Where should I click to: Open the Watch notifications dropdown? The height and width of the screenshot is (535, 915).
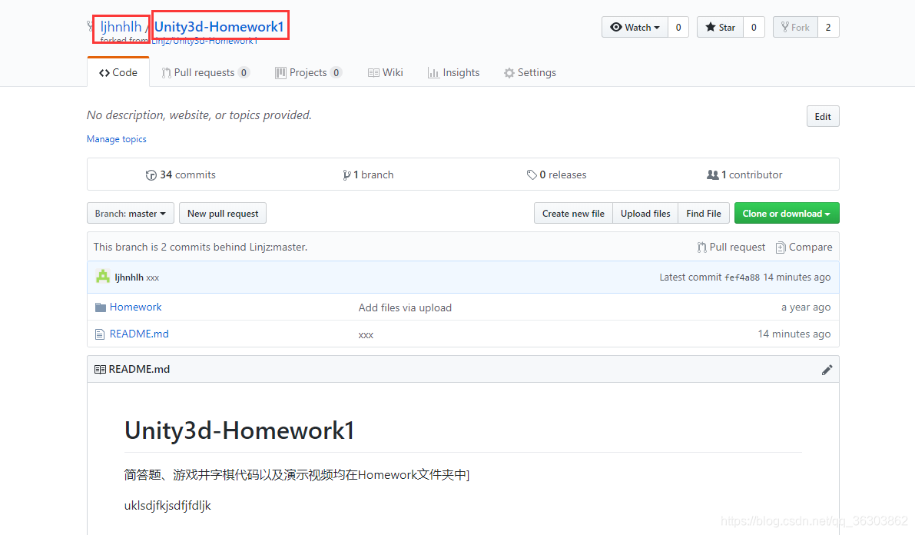(x=635, y=28)
